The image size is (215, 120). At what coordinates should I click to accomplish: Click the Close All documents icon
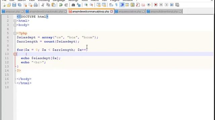click(x=30, y=5)
